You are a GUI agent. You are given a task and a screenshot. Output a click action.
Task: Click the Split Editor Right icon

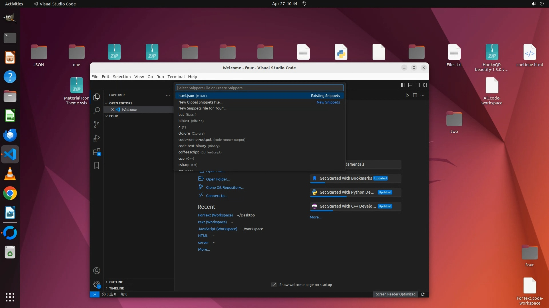(x=415, y=95)
